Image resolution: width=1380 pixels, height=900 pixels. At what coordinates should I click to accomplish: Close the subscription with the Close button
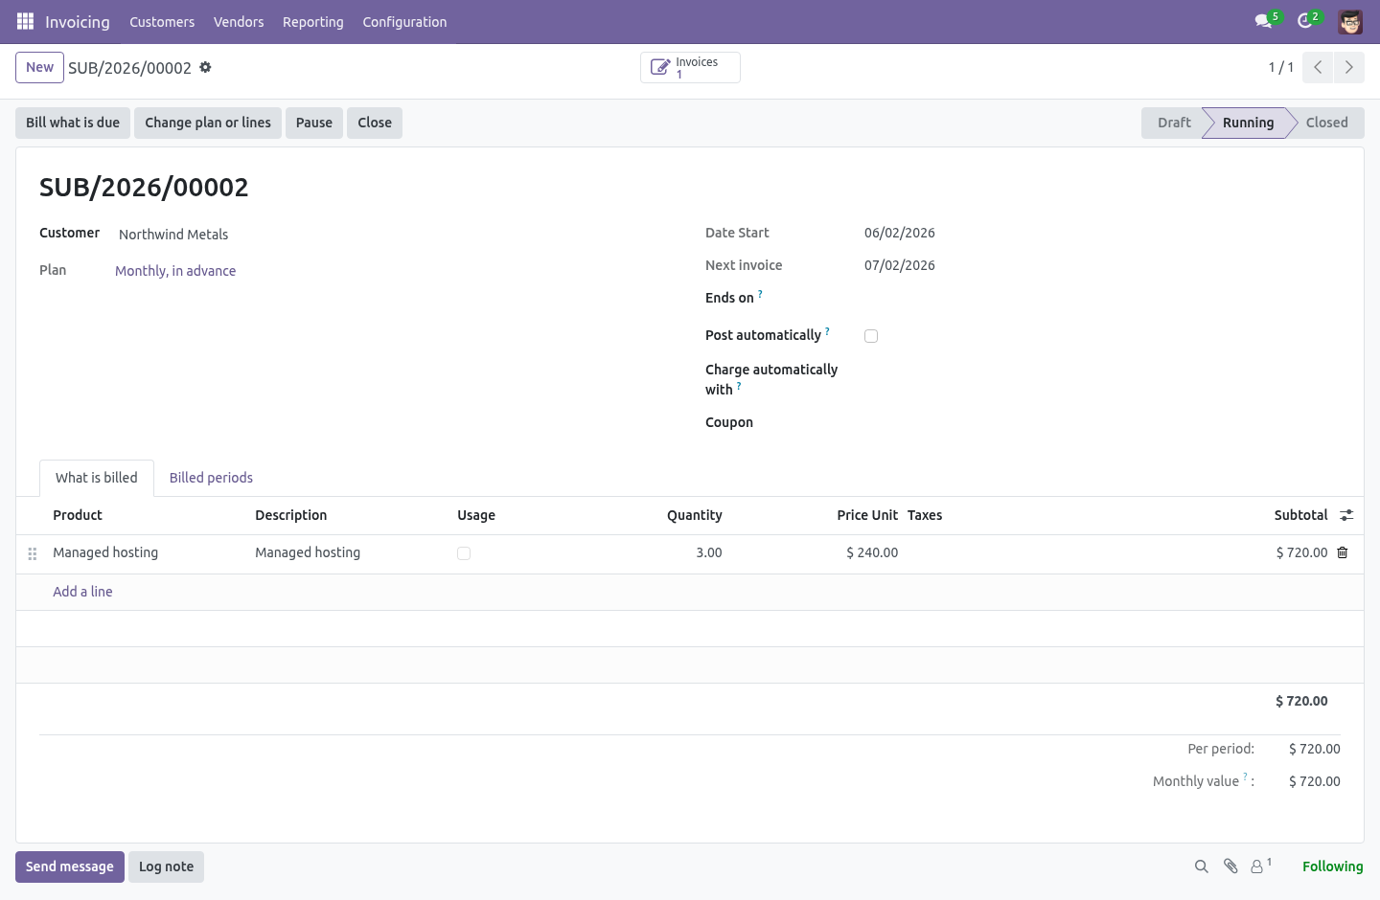tap(375, 123)
